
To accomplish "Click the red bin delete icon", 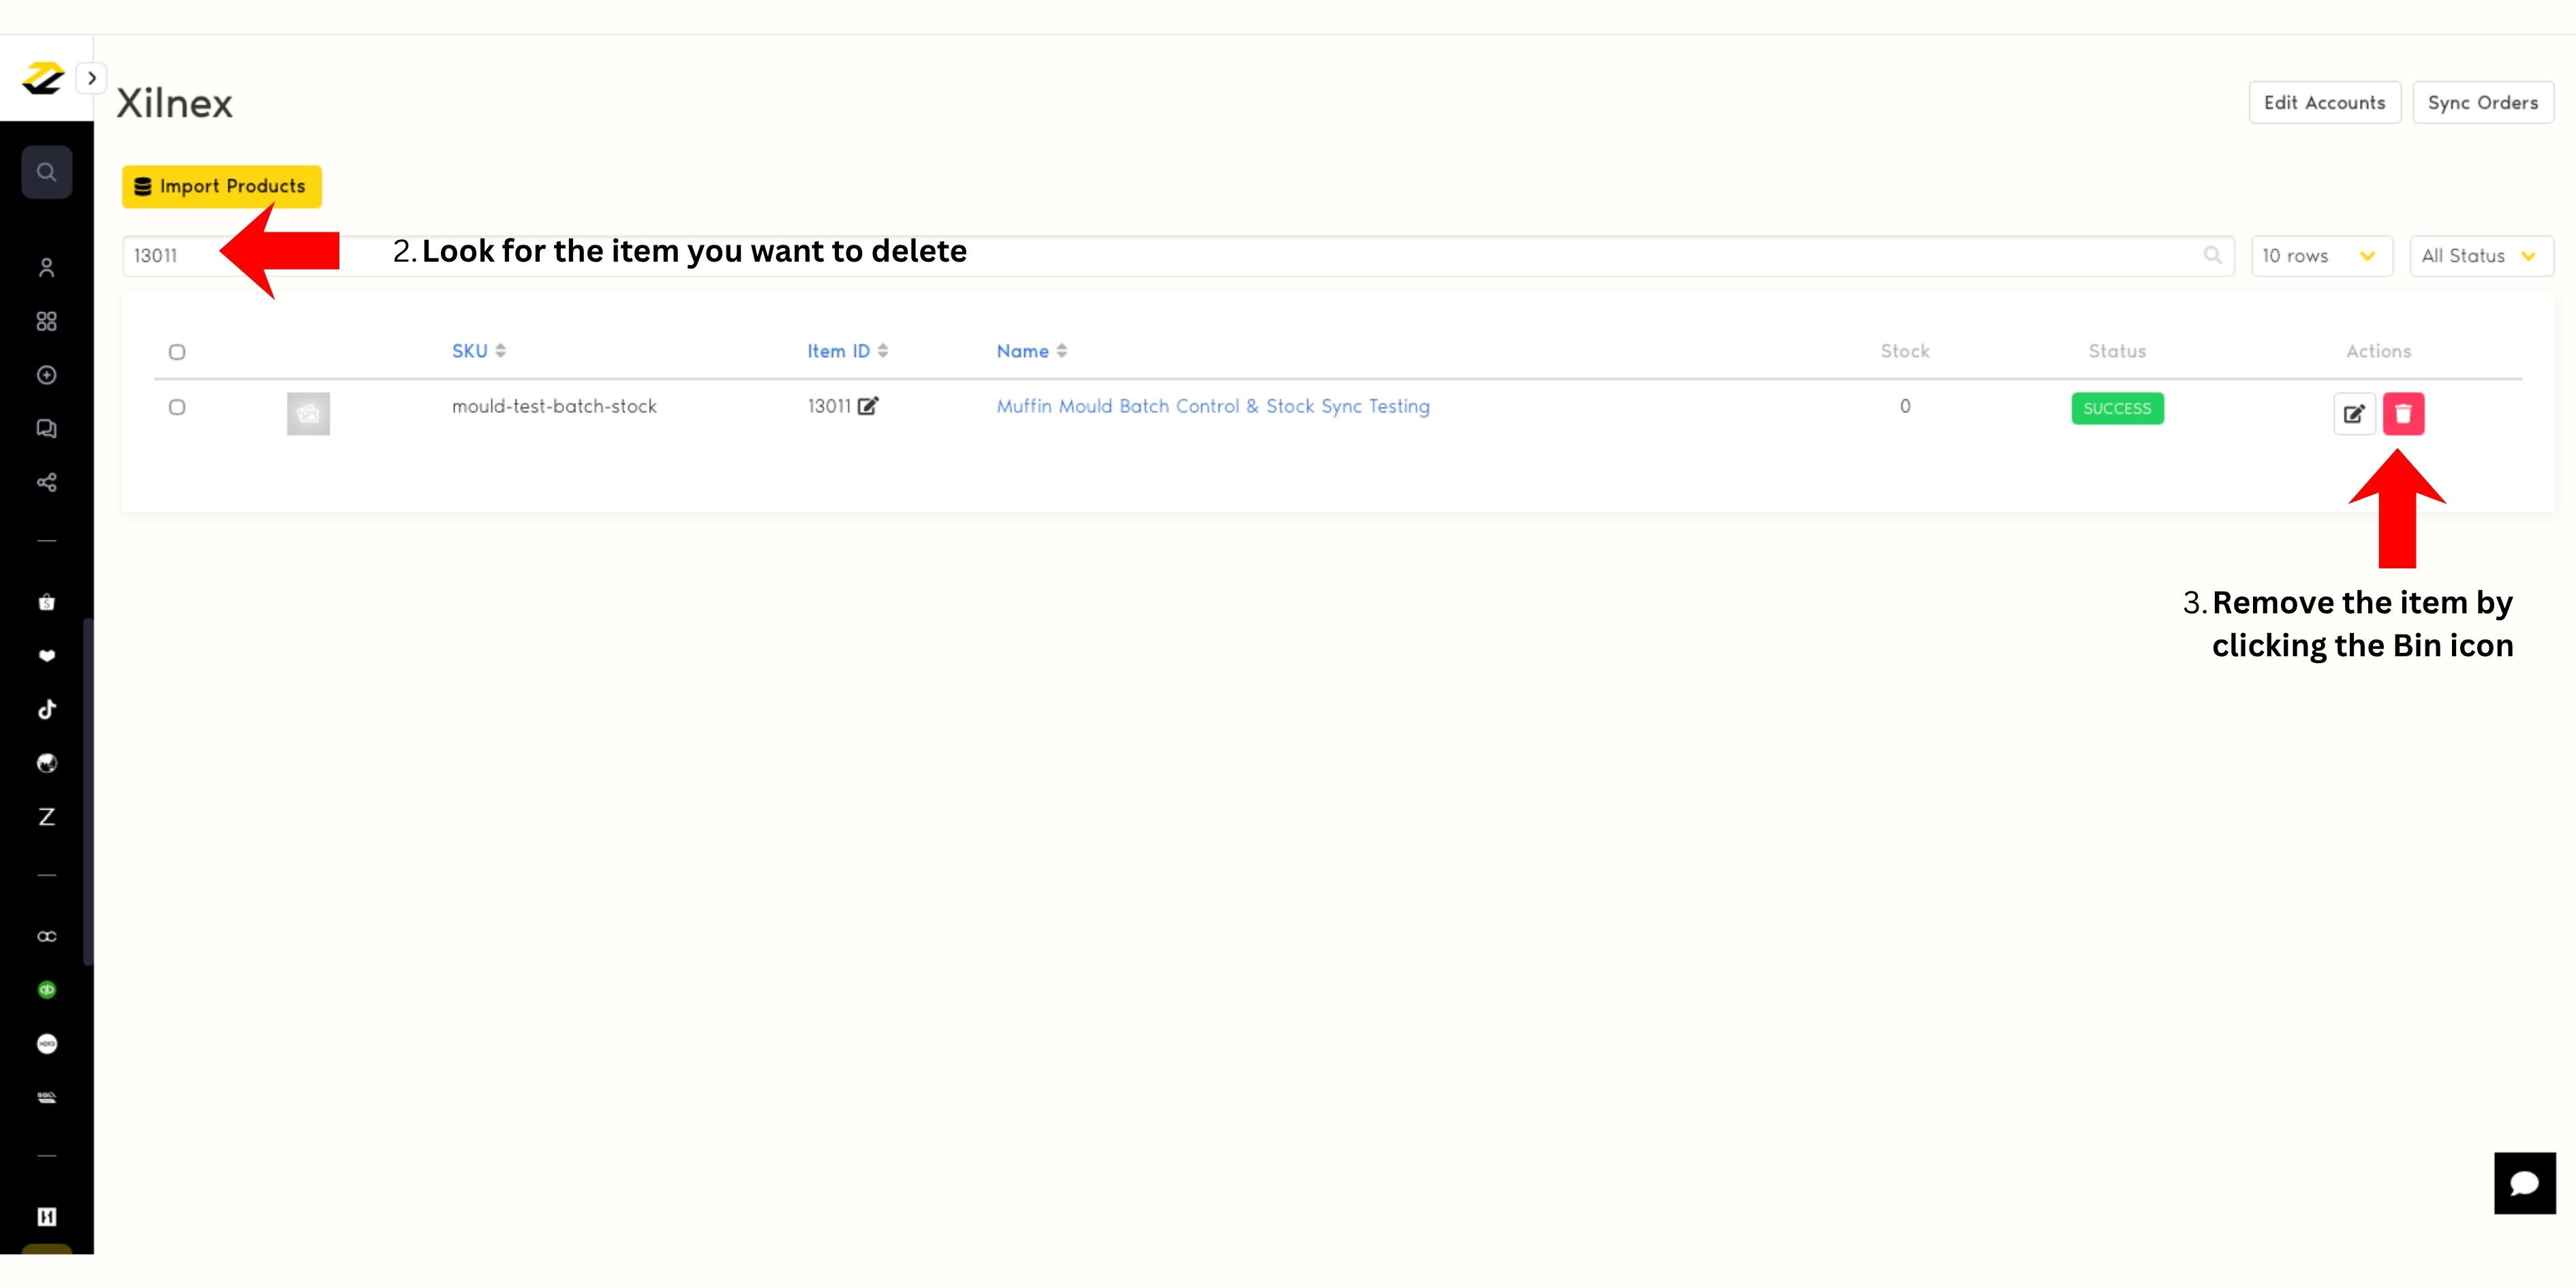I will (x=2403, y=413).
